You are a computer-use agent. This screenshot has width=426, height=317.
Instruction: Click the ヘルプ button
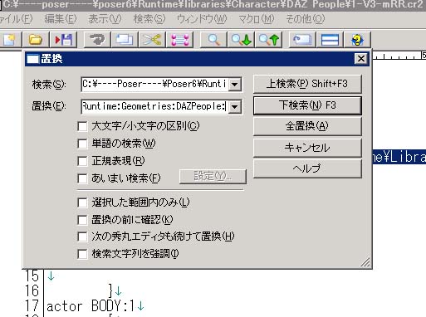[x=307, y=168]
